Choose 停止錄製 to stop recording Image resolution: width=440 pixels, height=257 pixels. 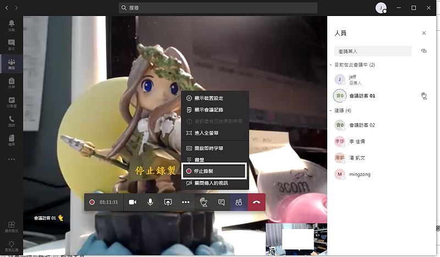point(215,171)
